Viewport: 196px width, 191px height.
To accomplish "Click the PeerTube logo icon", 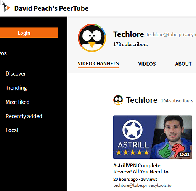I will tap(6, 8).
